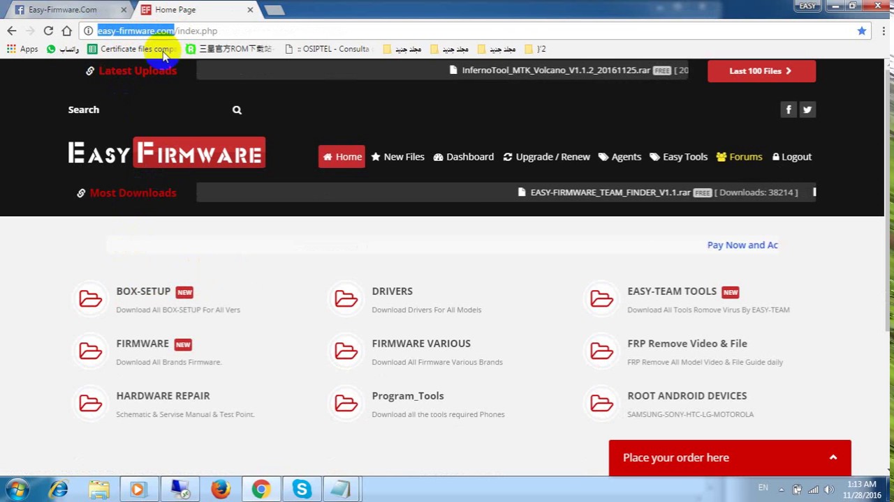Open the site's Facebook icon
The height and width of the screenshot is (502, 894).
click(789, 109)
